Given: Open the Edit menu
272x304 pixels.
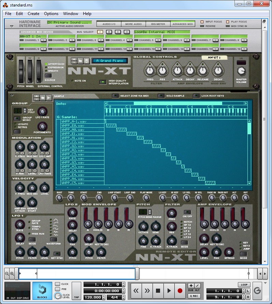Looking at the screenshot, I should [x=19, y=14].
